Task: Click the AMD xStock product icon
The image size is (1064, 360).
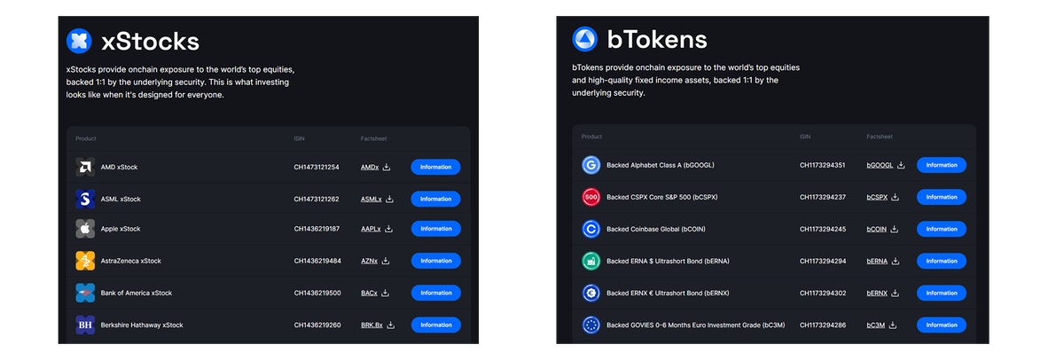Action: point(85,167)
